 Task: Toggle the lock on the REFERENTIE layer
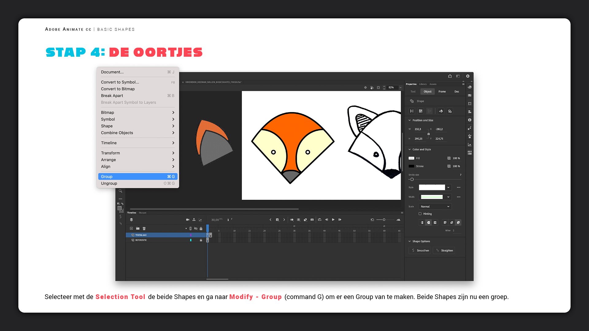(201, 240)
